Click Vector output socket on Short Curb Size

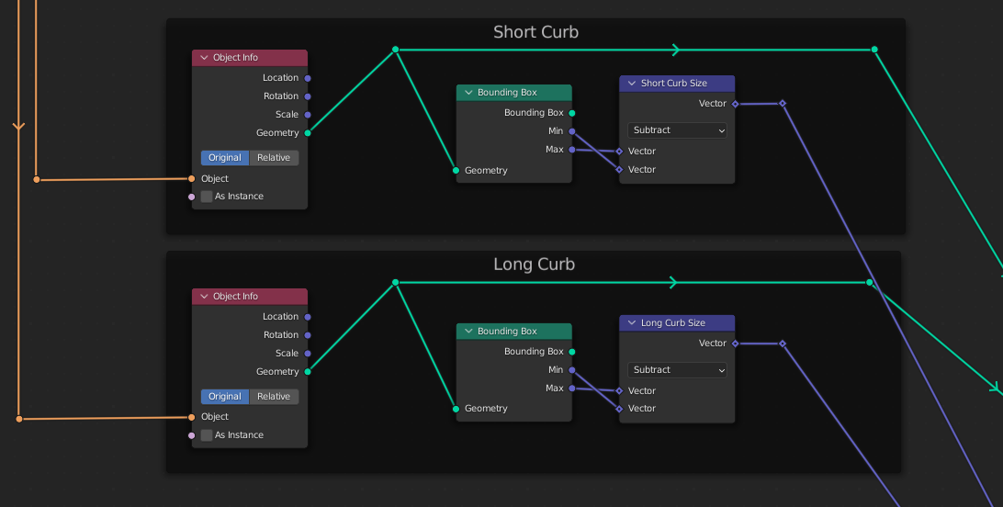coord(735,104)
